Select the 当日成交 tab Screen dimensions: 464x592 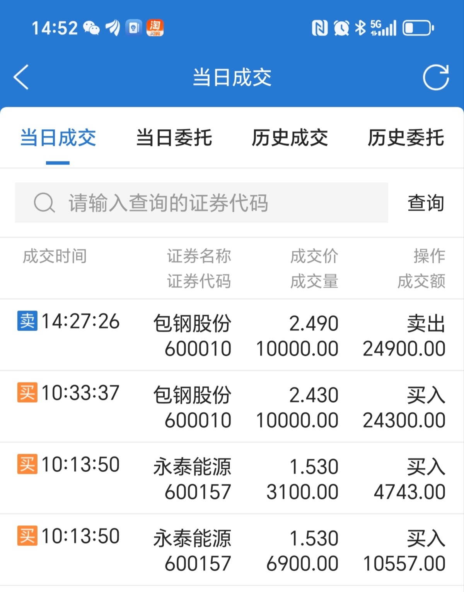pos(58,138)
